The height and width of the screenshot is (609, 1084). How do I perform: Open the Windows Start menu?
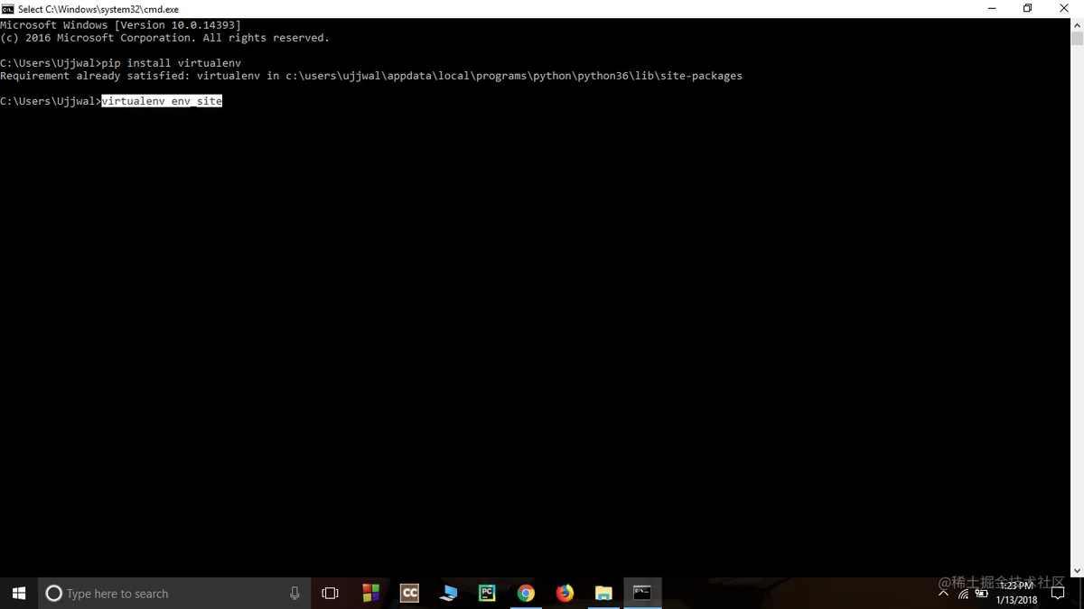19,593
